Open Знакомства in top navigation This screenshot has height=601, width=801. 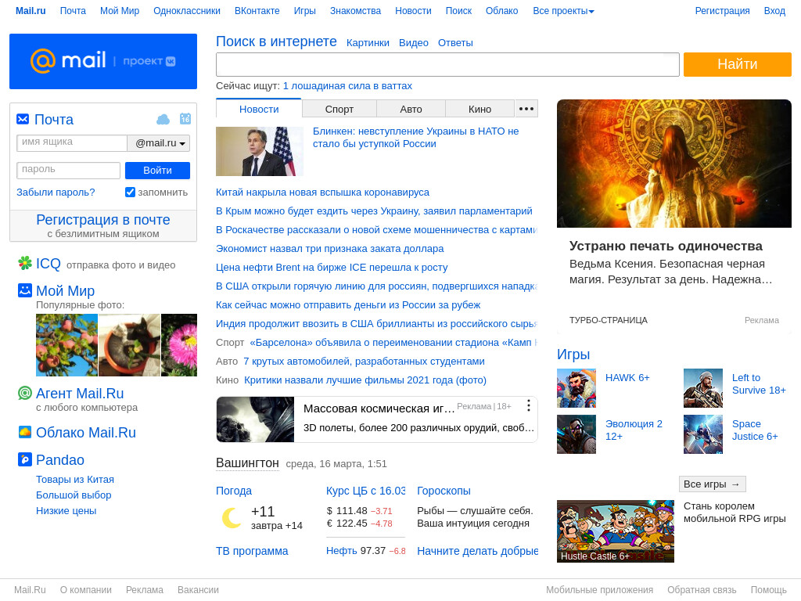pyautogui.click(x=356, y=11)
